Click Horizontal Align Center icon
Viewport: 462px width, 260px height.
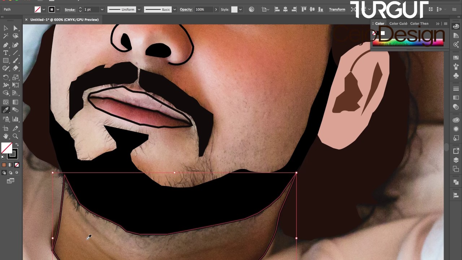286,9
